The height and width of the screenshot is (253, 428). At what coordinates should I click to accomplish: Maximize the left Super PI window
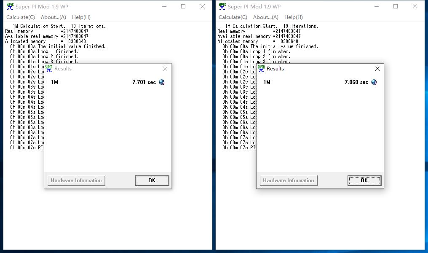point(183,6)
